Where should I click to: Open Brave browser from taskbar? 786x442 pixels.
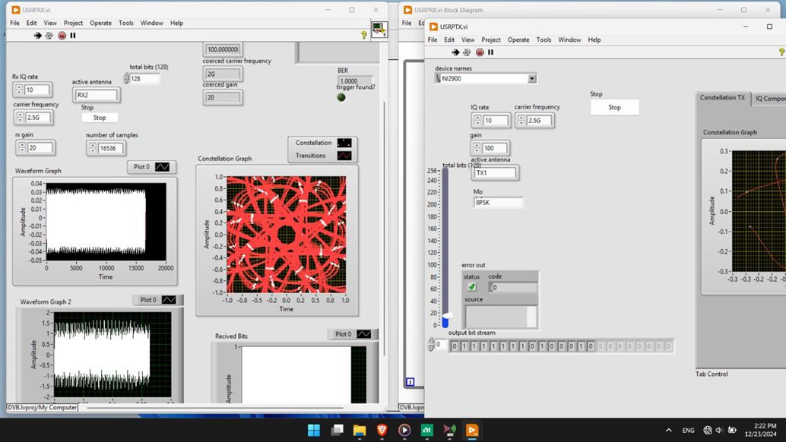[382, 430]
